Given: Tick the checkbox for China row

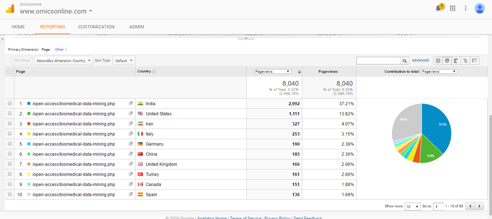Looking at the screenshot, I should pyautogui.click(x=10, y=154).
